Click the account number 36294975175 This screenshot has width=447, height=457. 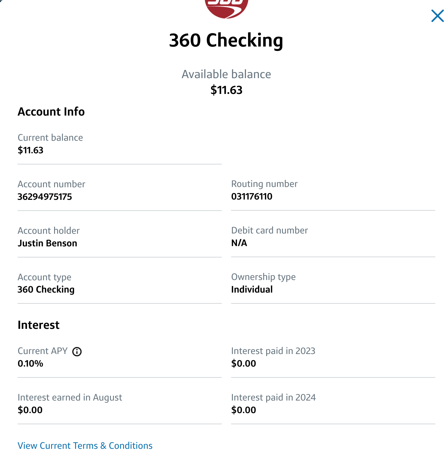[x=45, y=197]
